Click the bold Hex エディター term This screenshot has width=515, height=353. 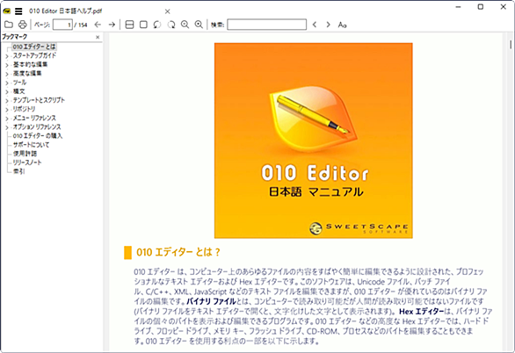(x=421, y=311)
